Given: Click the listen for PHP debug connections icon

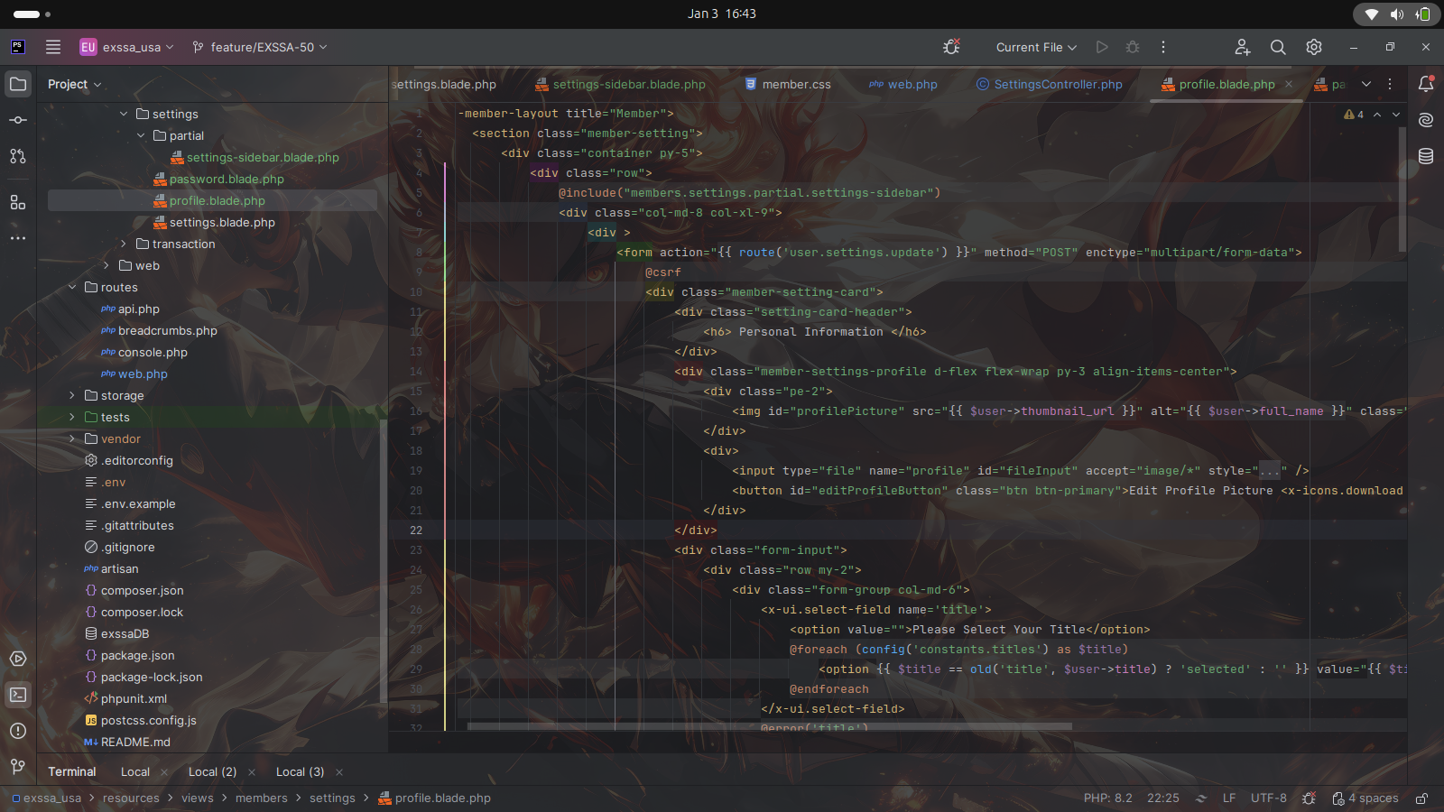Looking at the screenshot, I should point(951,47).
